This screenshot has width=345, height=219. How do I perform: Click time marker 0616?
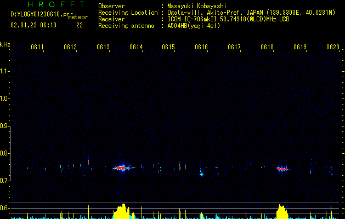[x=201, y=47]
